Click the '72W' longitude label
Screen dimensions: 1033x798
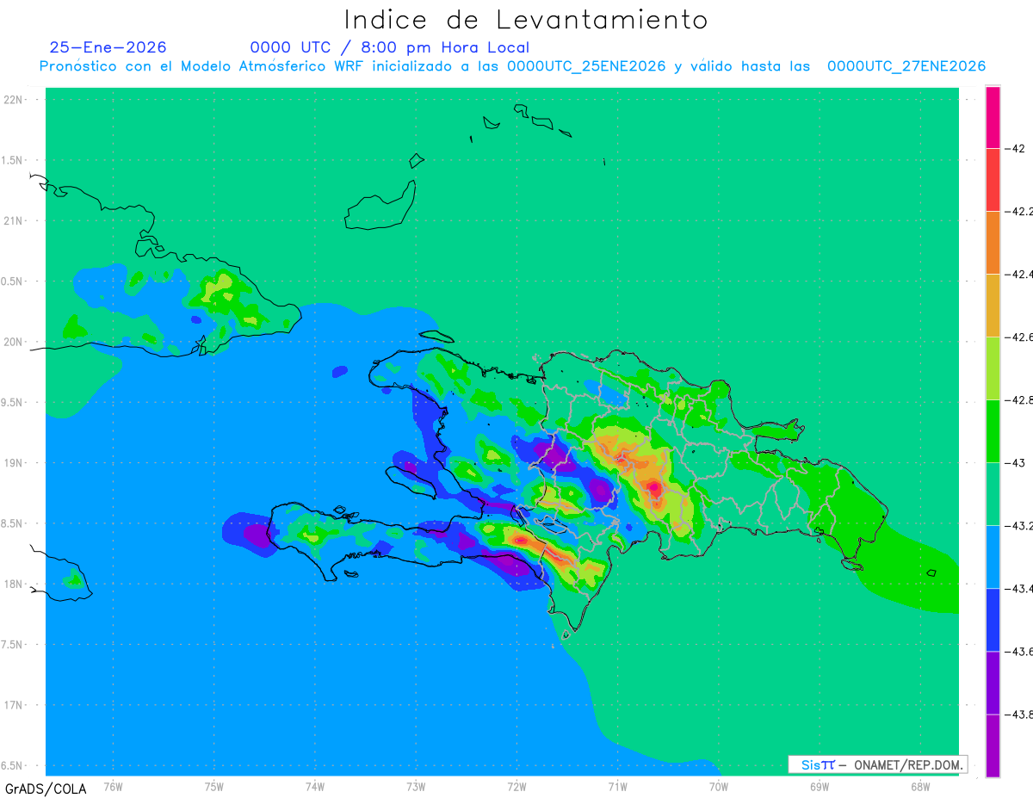(516, 786)
